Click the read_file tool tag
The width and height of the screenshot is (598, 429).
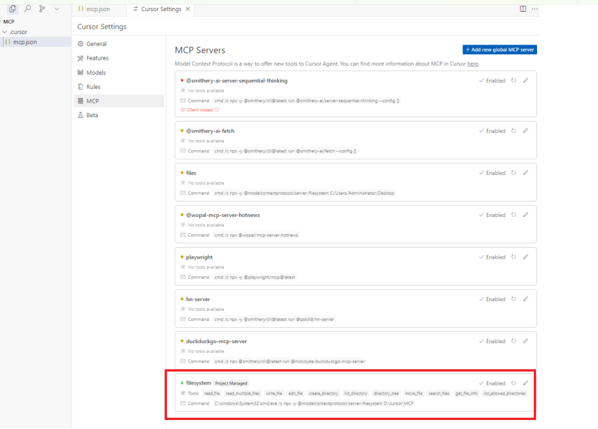point(212,393)
